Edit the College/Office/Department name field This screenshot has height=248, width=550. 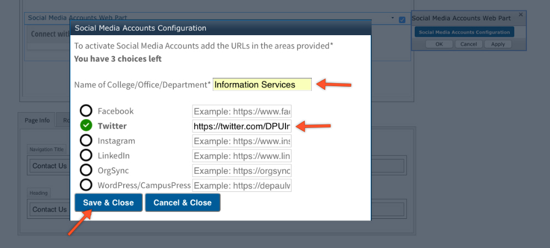(262, 85)
